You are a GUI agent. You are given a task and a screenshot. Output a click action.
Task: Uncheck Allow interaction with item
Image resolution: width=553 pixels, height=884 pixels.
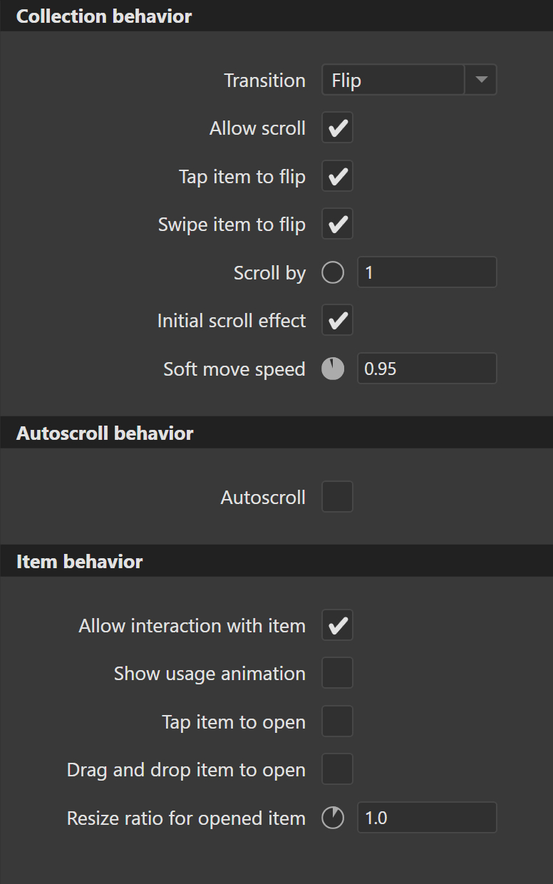click(x=337, y=626)
